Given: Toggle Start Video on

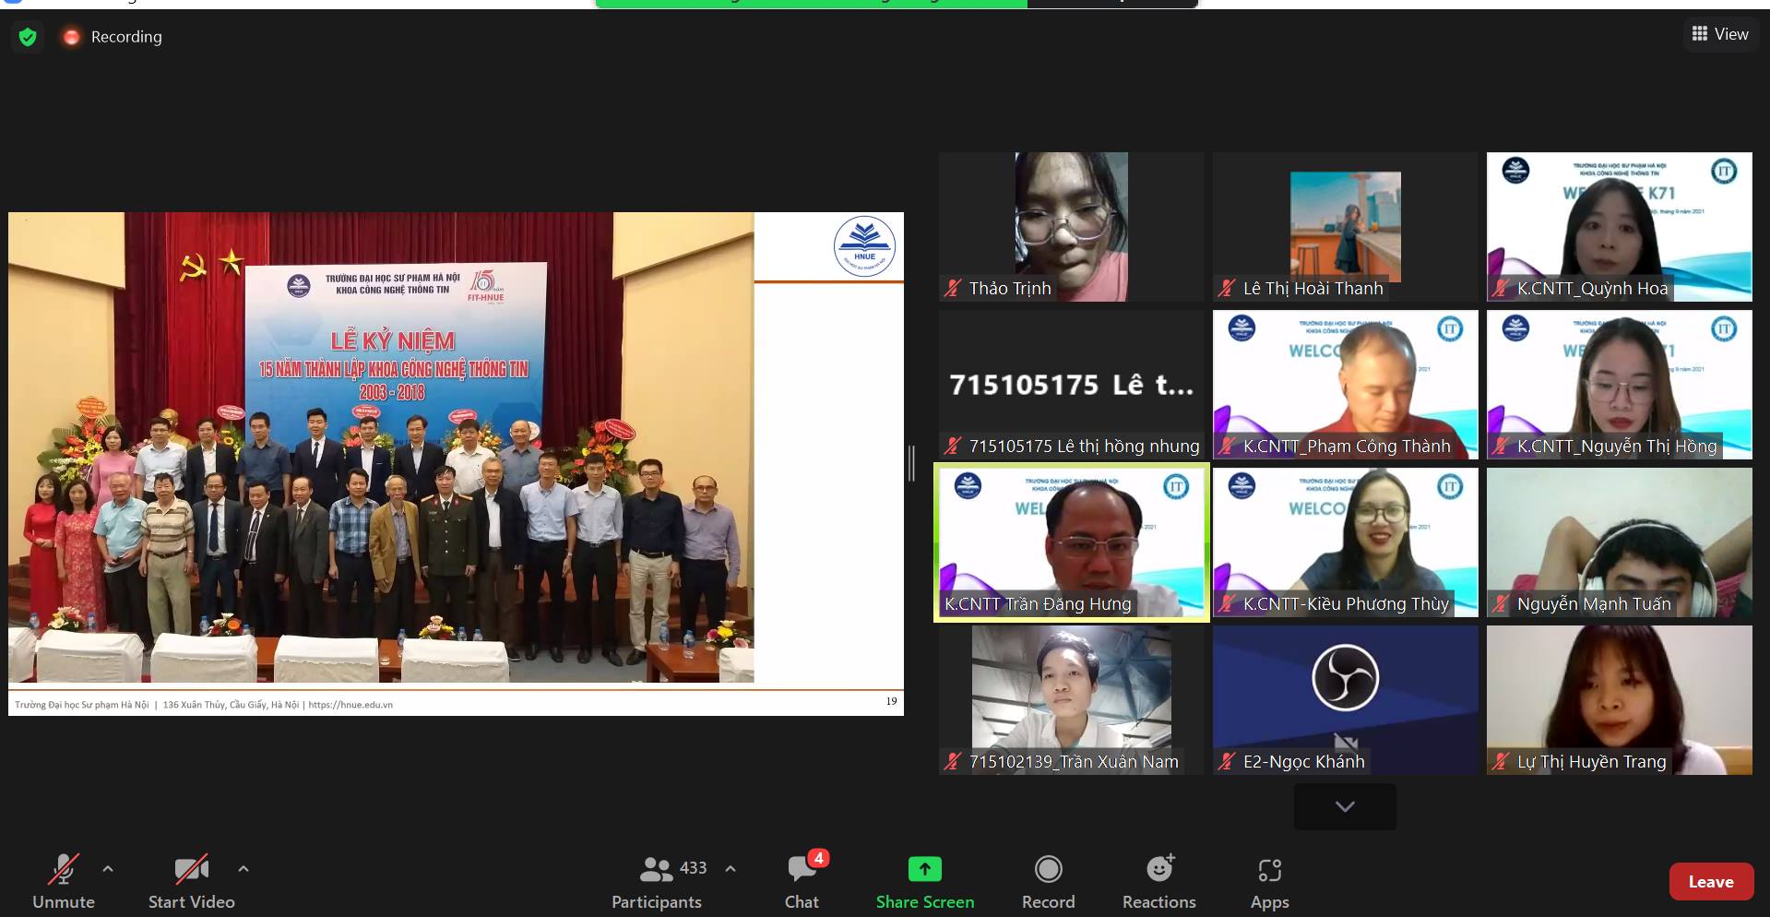Looking at the screenshot, I should point(191,881).
